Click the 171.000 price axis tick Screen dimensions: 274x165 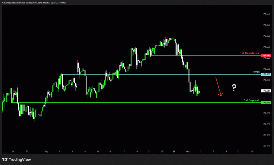pyautogui.click(x=266, y=124)
